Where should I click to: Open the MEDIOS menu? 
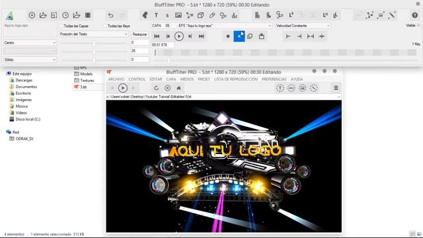pyautogui.click(x=187, y=79)
